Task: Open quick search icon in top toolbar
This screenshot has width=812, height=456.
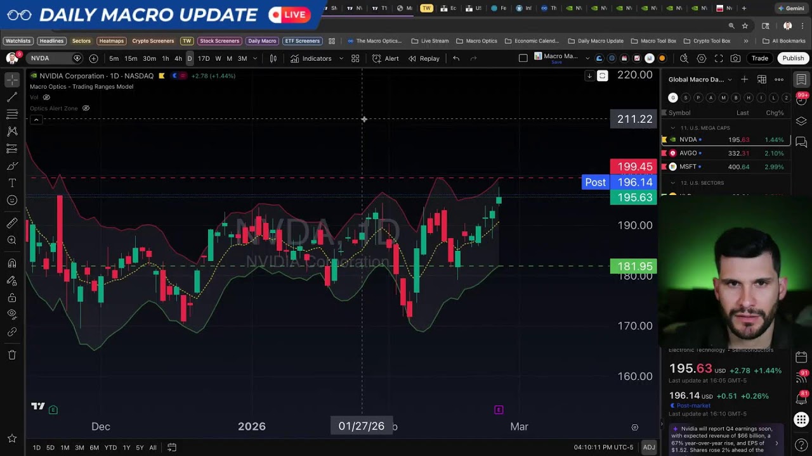Action: (x=684, y=58)
